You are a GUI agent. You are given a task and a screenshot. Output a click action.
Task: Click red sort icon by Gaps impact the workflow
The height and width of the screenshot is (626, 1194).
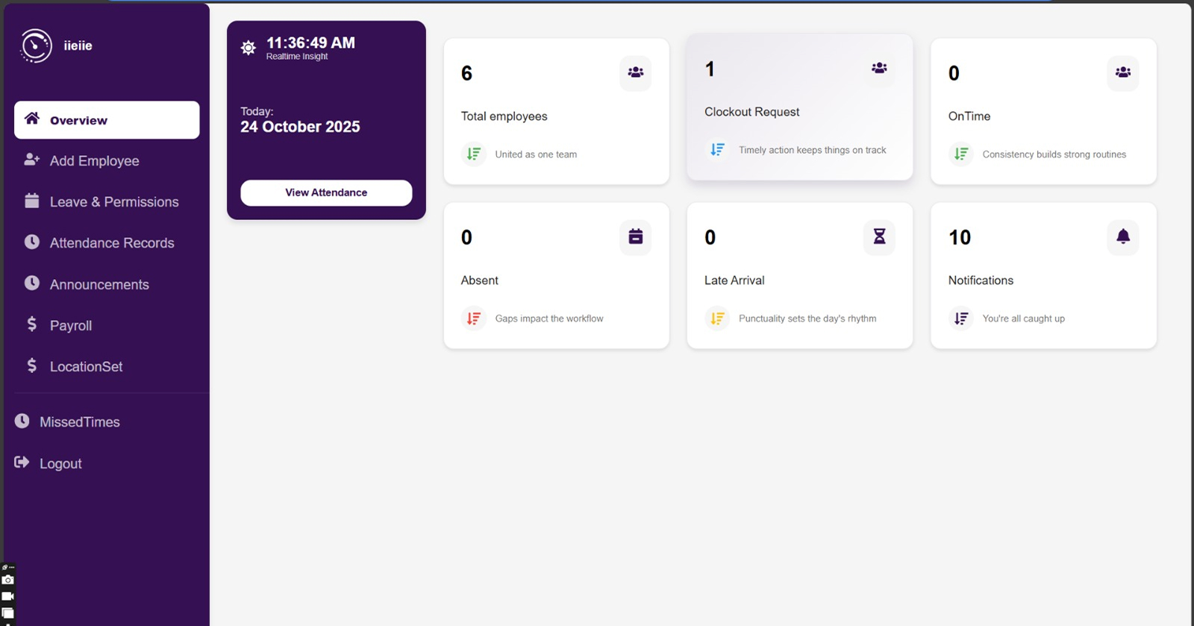pos(474,319)
